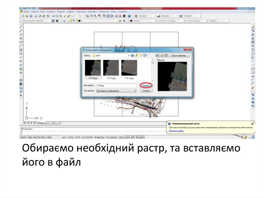
Task: Select the Circle tool in the Draw toolbar
Action: tap(21, 50)
